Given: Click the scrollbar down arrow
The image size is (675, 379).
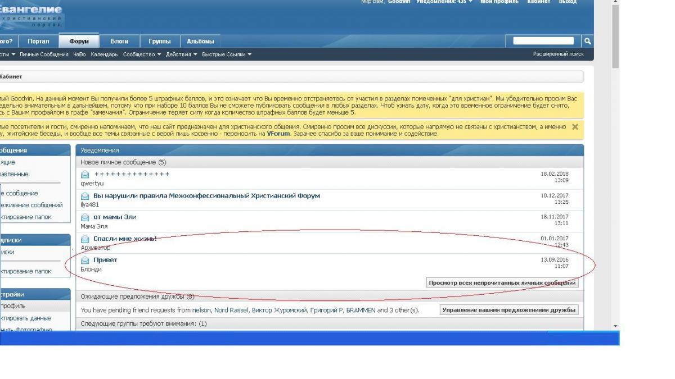Looking at the screenshot, I should coord(615,326).
